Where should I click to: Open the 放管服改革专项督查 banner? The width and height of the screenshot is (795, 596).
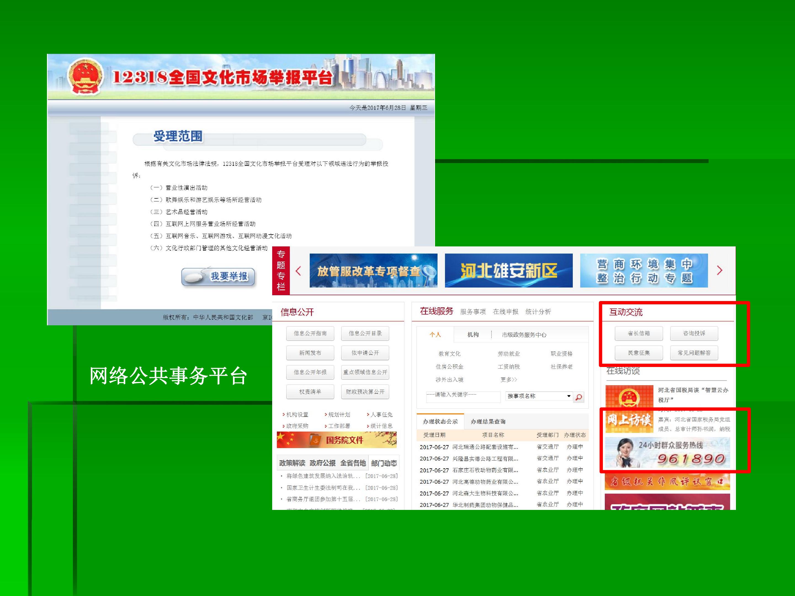click(373, 270)
